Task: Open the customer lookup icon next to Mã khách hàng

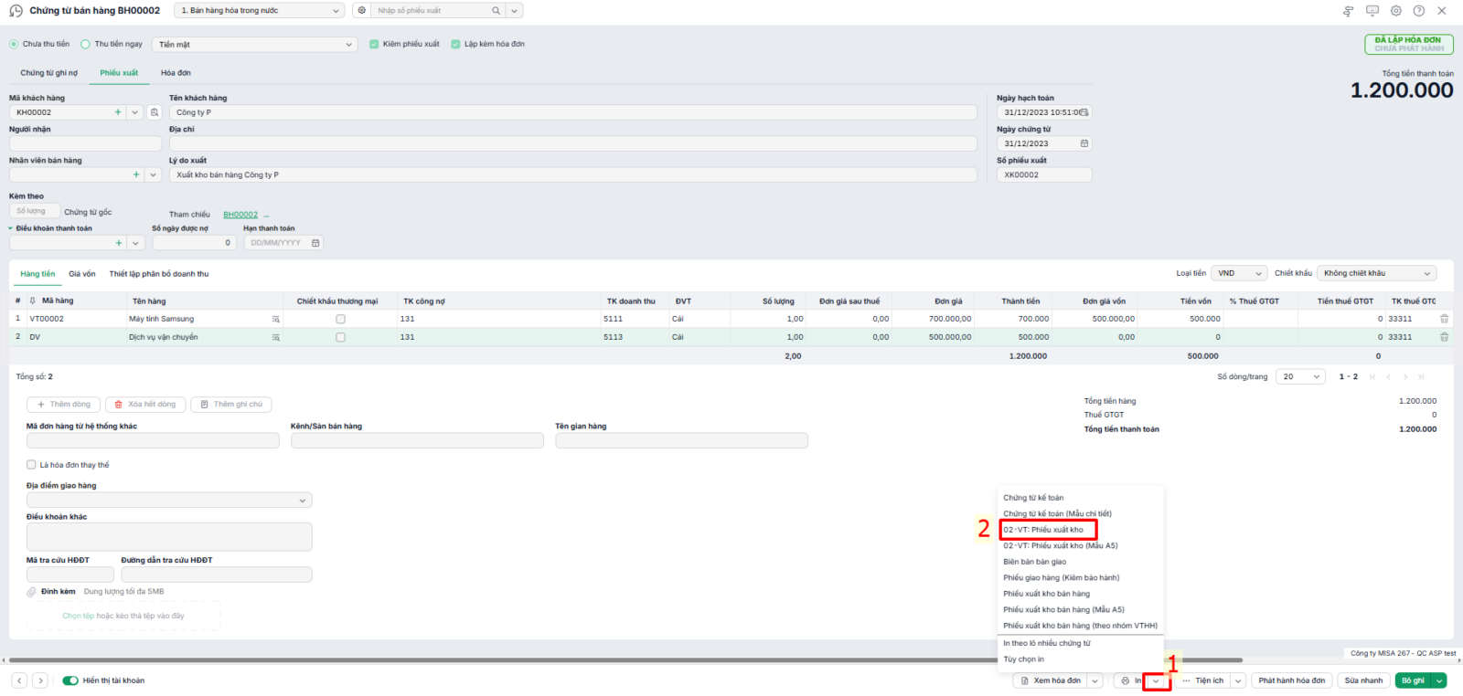Action: [155, 112]
